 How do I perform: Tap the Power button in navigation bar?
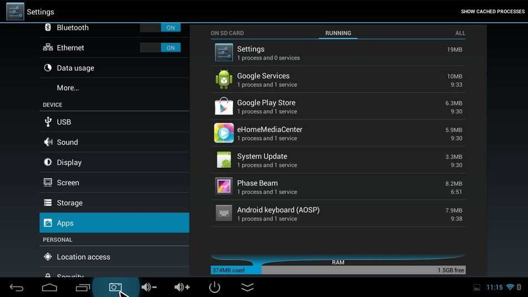(x=215, y=287)
